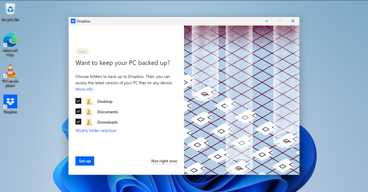Minimize the Dropbox window

pyautogui.click(x=266, y=21)
